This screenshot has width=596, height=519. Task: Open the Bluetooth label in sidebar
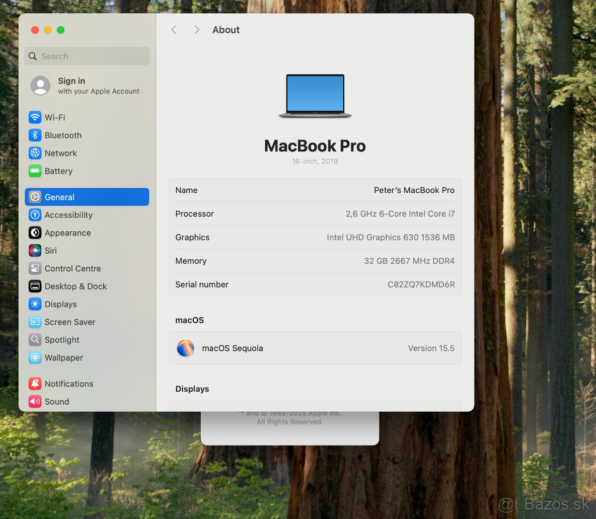(63, 136)
